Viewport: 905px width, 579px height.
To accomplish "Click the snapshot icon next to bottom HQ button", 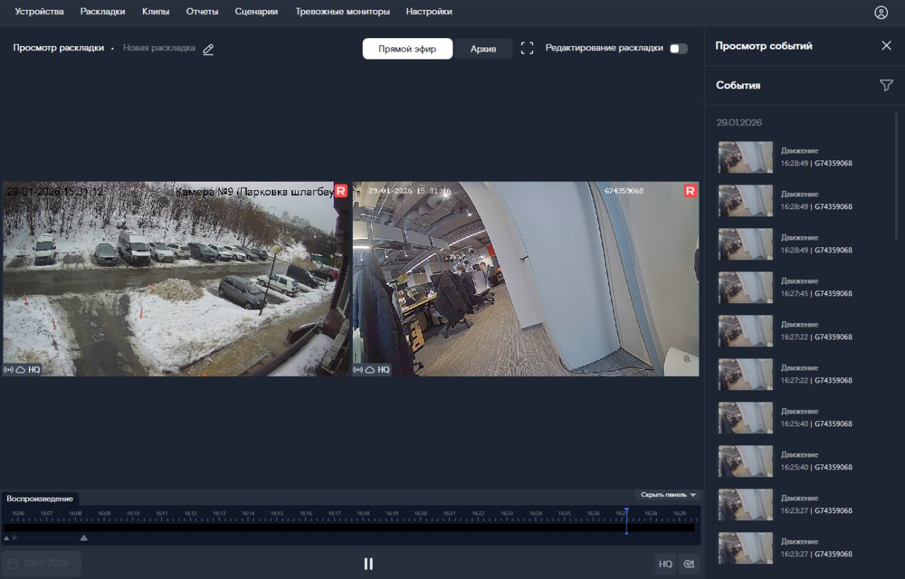I will [x=688, y=563].
